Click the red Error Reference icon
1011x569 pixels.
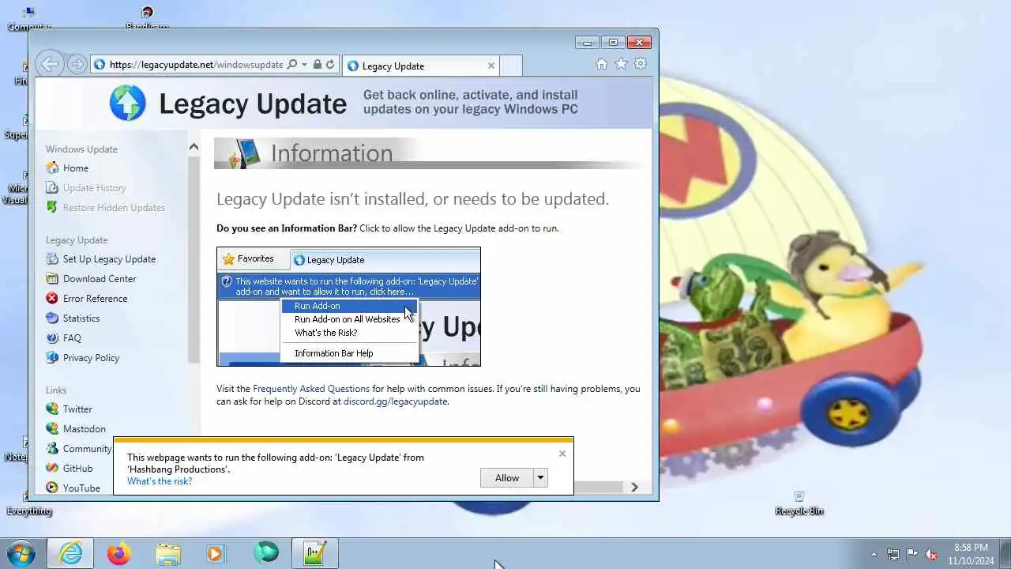pos(52,298)
